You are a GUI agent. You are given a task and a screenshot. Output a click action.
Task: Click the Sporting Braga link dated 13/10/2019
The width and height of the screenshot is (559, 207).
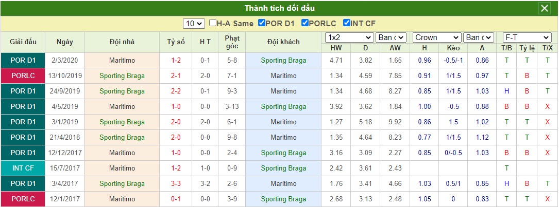pos(122,76)
